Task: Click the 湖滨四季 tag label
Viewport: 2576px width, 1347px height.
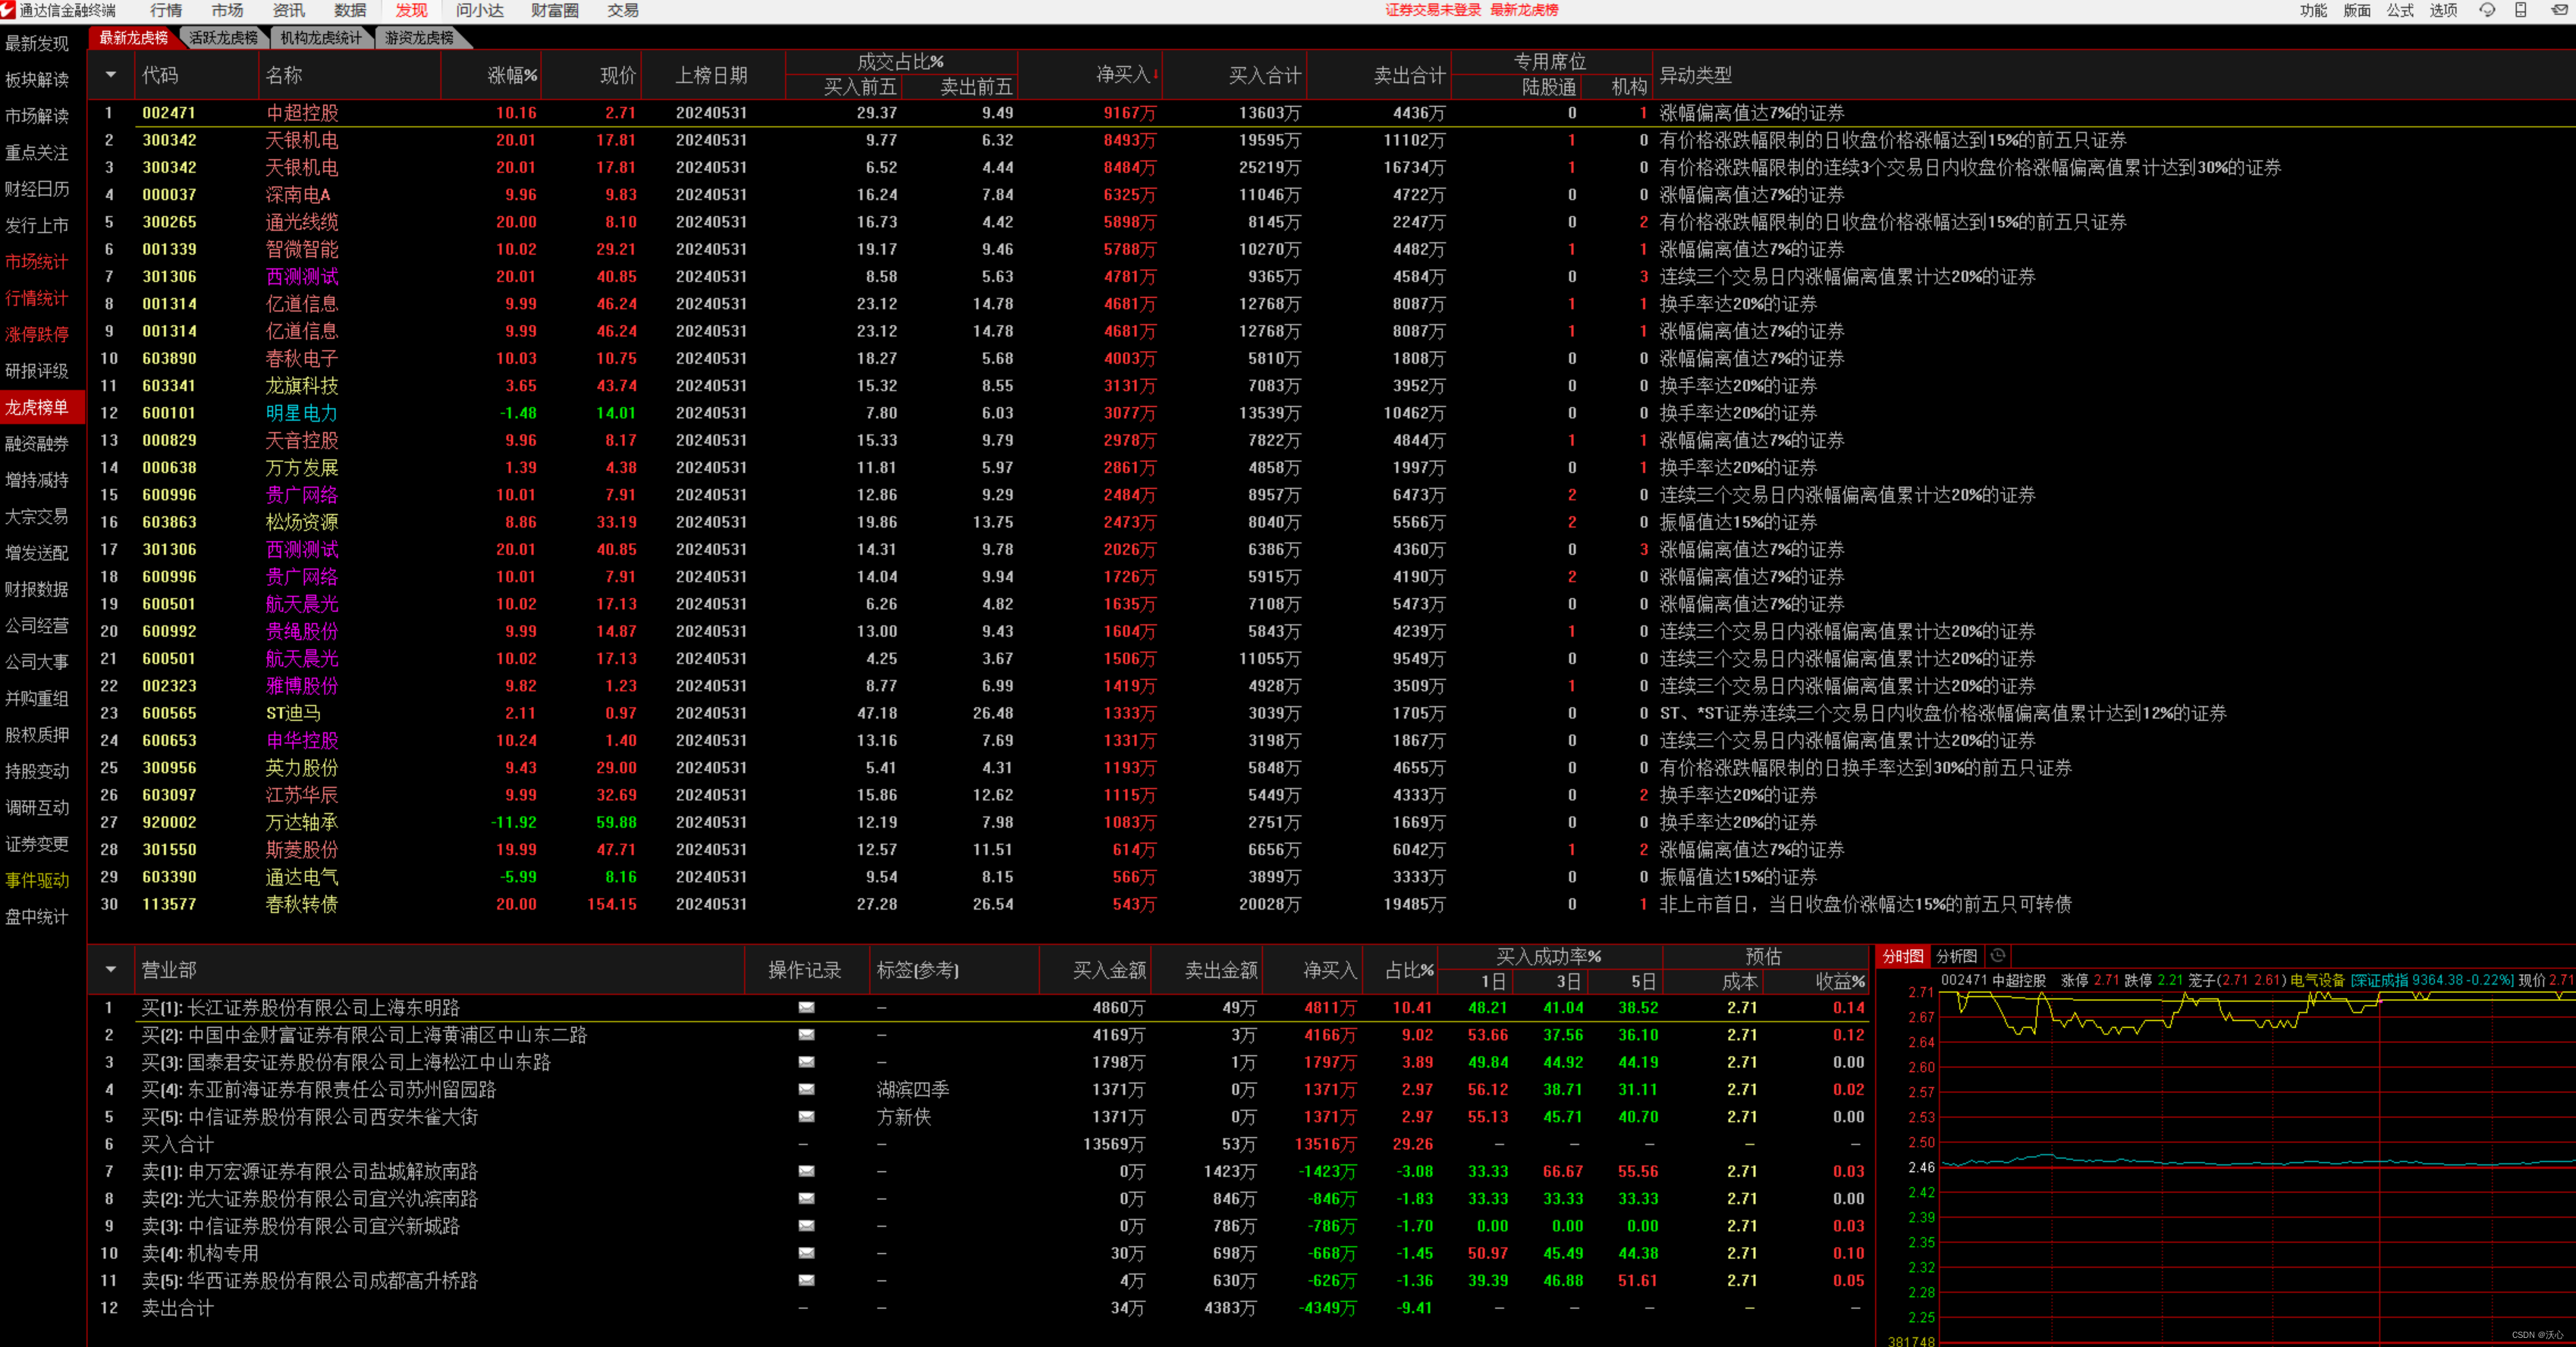Action: (x=913, y=1089)
